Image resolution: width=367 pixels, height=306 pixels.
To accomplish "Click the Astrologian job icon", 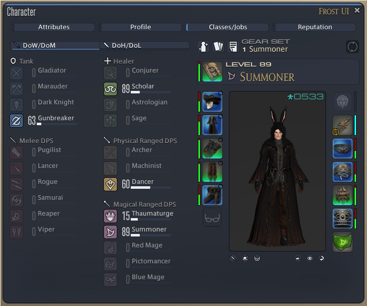I will [x=110, y=105].
